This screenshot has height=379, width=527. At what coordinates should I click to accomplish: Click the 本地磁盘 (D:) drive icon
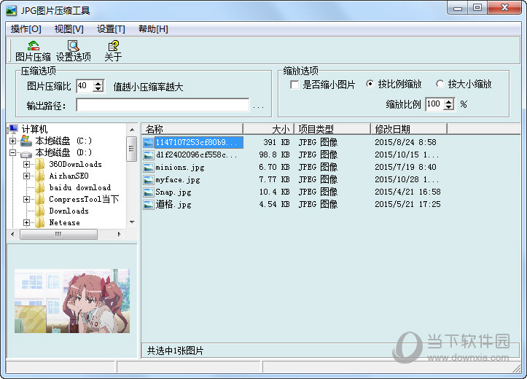26,153
